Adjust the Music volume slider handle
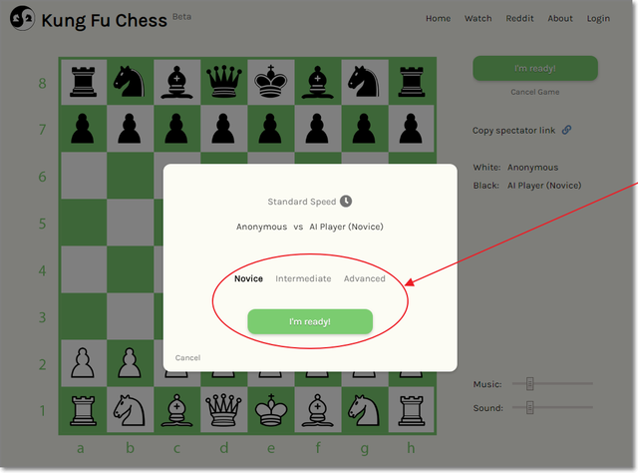Image resolution: width=638 pixels, height=473 pixels. 529,383
